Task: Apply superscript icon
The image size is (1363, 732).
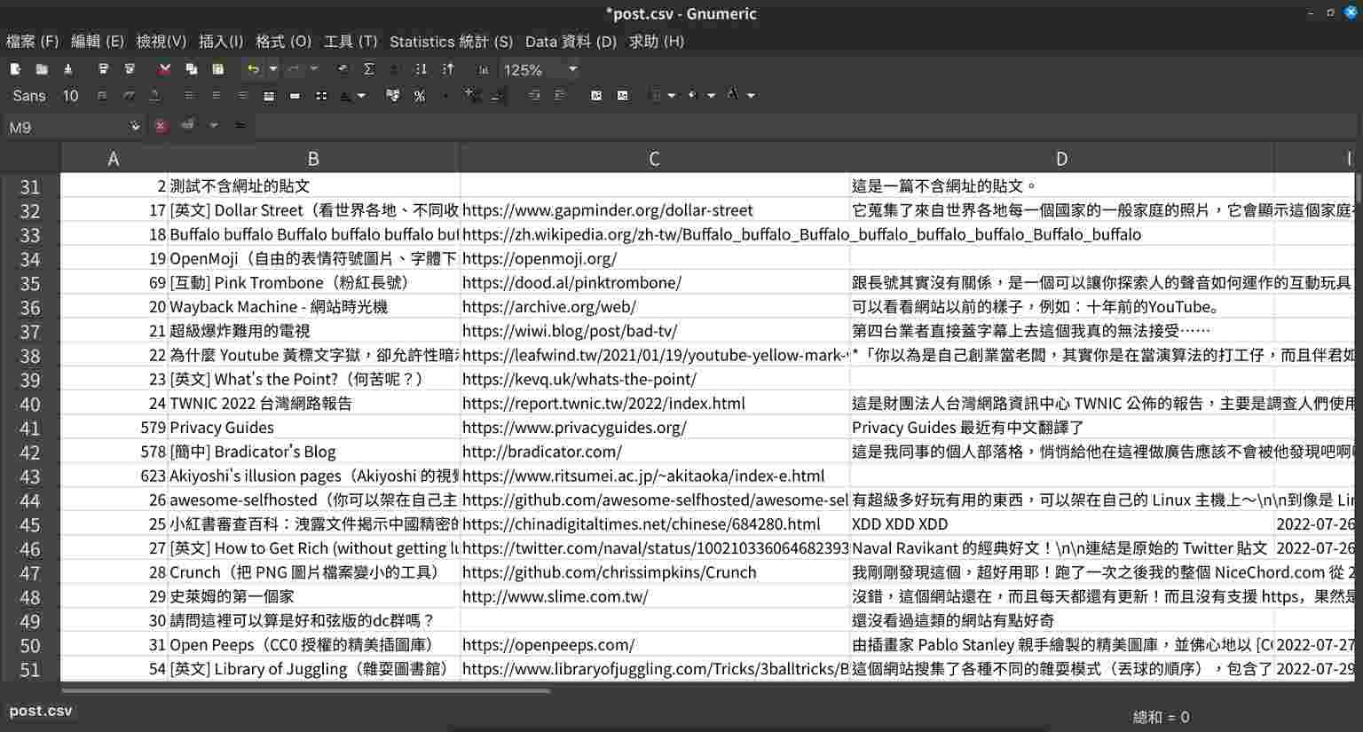Action: pyautogui.click(x=596, y=96)
